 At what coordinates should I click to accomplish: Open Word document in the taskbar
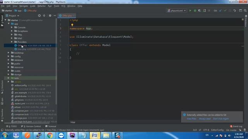[x=95, y=136]
